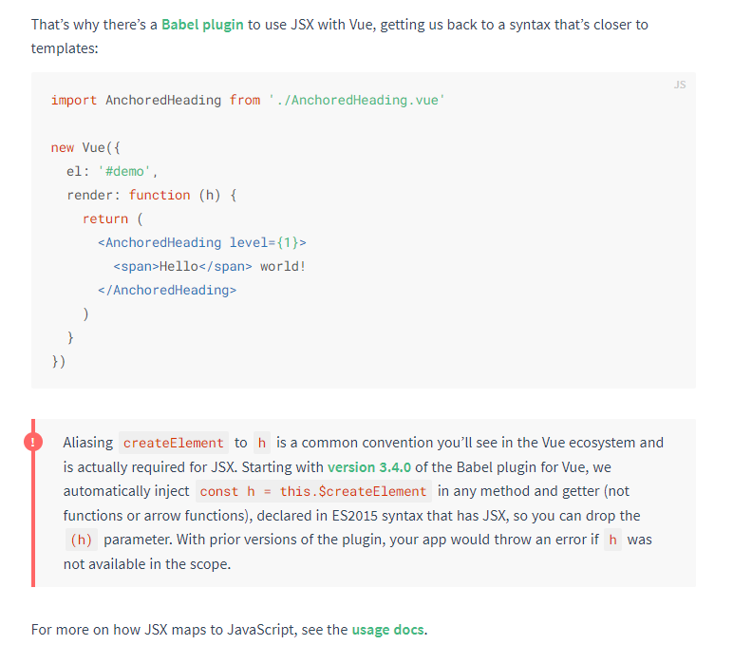The image size is (733, 664).
Task: Click the JS language label on code block
Action: point(679,85)
